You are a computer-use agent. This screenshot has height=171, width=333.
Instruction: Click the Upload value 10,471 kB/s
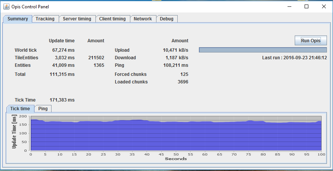(x=176, y=50)
